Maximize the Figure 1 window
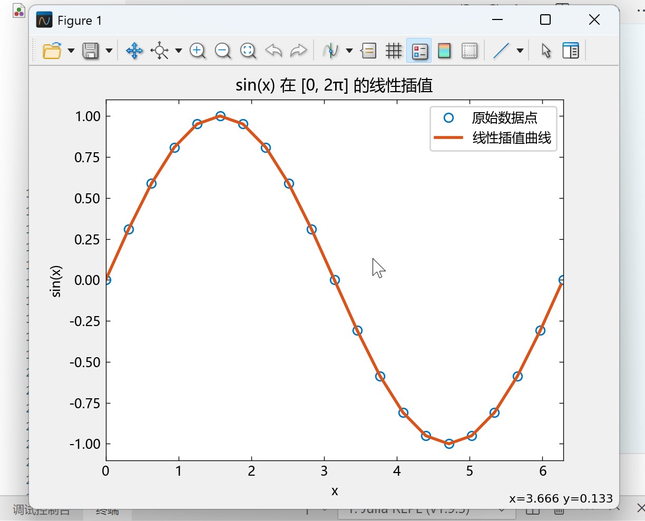This screenshot has width=645, height=521. click(545, 20)
